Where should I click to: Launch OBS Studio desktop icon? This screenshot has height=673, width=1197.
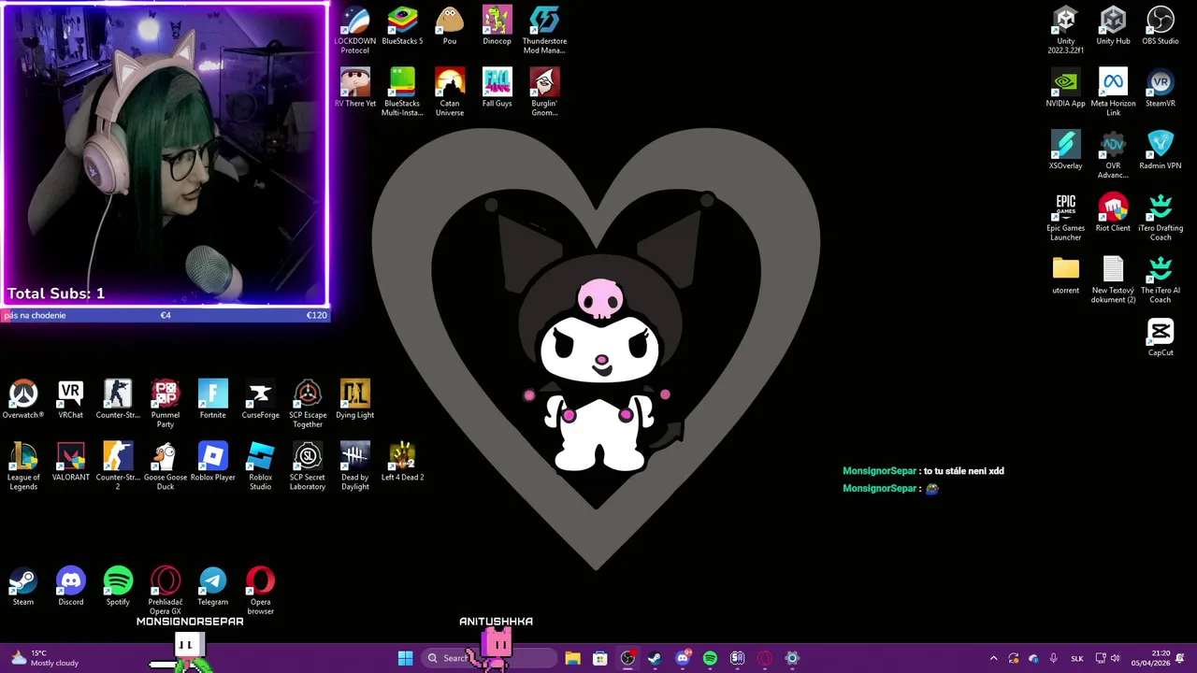1161,26
